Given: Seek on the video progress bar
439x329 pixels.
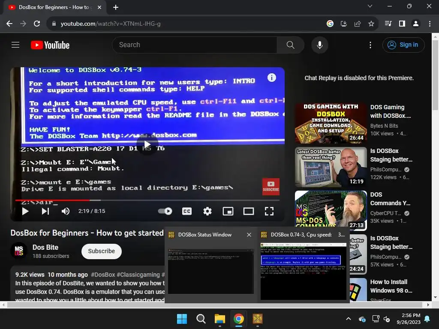Looking at the screenshot, I should 147,200.
